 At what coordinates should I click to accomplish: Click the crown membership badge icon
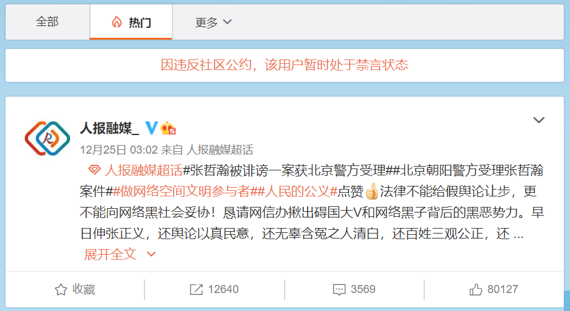[x=168, y=128]
